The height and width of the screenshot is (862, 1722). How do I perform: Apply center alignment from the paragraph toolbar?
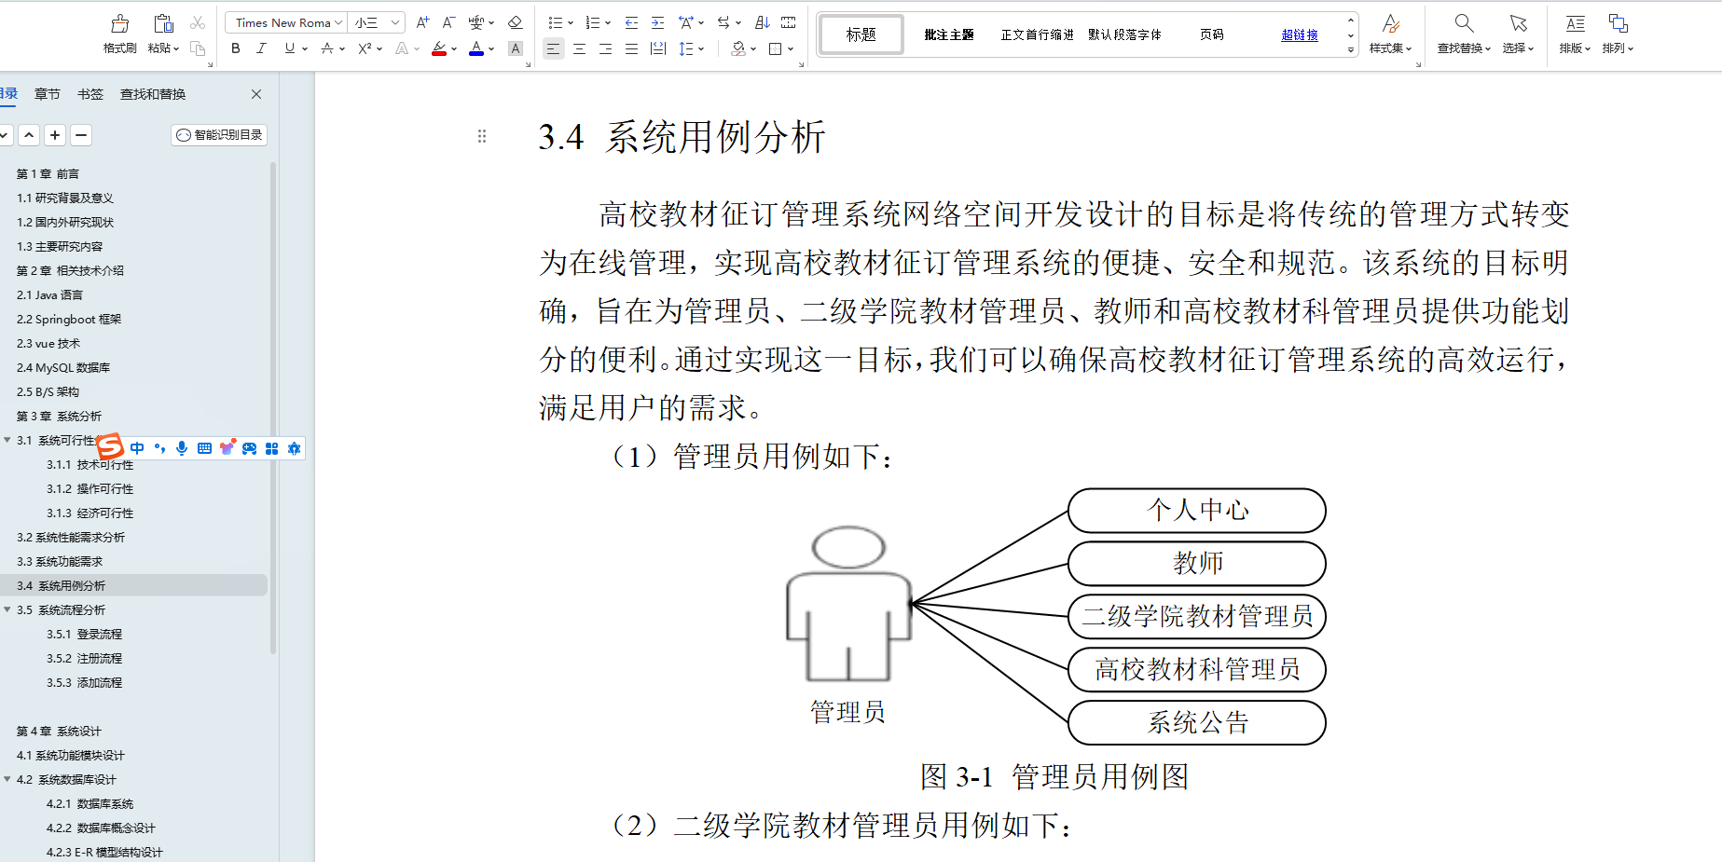click(579, 48)
